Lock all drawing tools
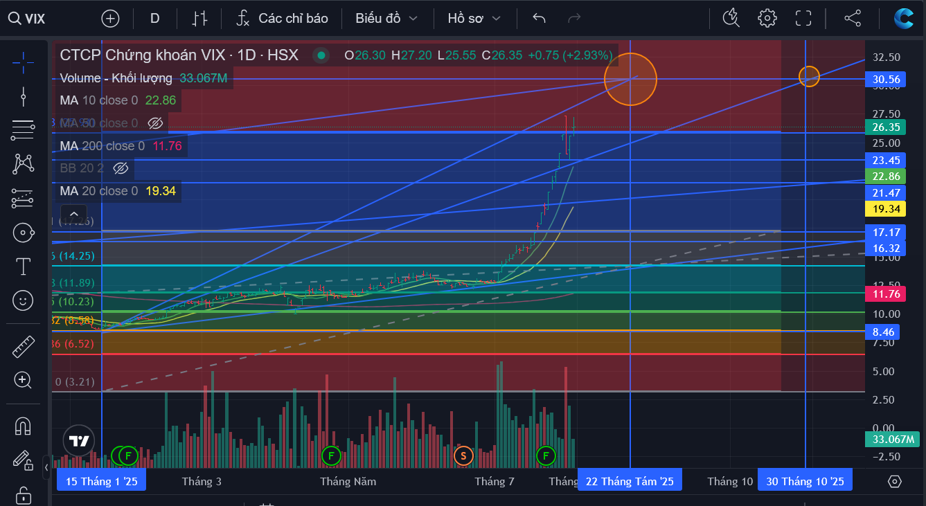Screen dimensions: 926x506 coord(23,496)
